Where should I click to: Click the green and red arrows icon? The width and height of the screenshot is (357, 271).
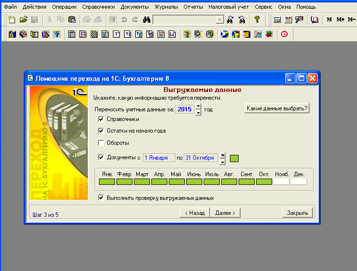click(x=269, y=34)
